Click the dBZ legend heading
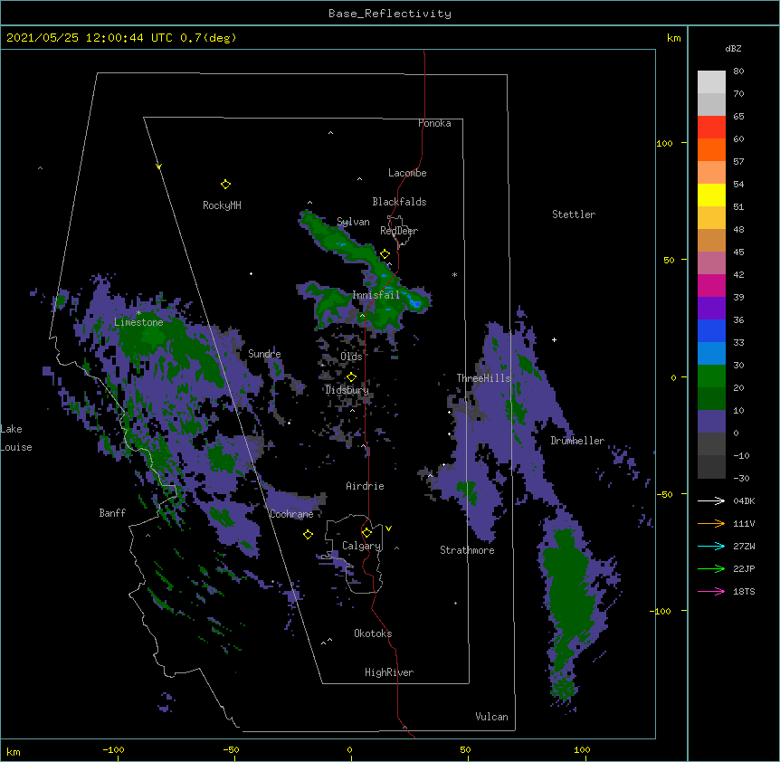Image resolution: width=780 pixels, height=762 pixels. coord(733,49)
